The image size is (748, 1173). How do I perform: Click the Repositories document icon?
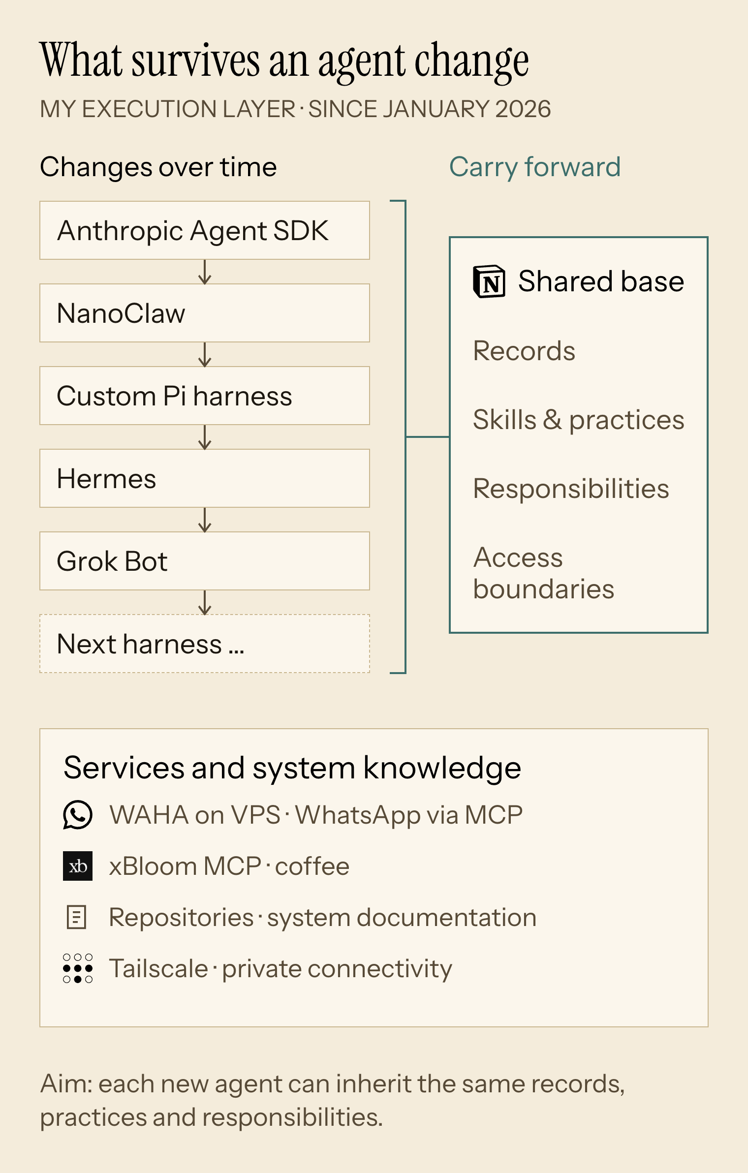click(77, 917)
